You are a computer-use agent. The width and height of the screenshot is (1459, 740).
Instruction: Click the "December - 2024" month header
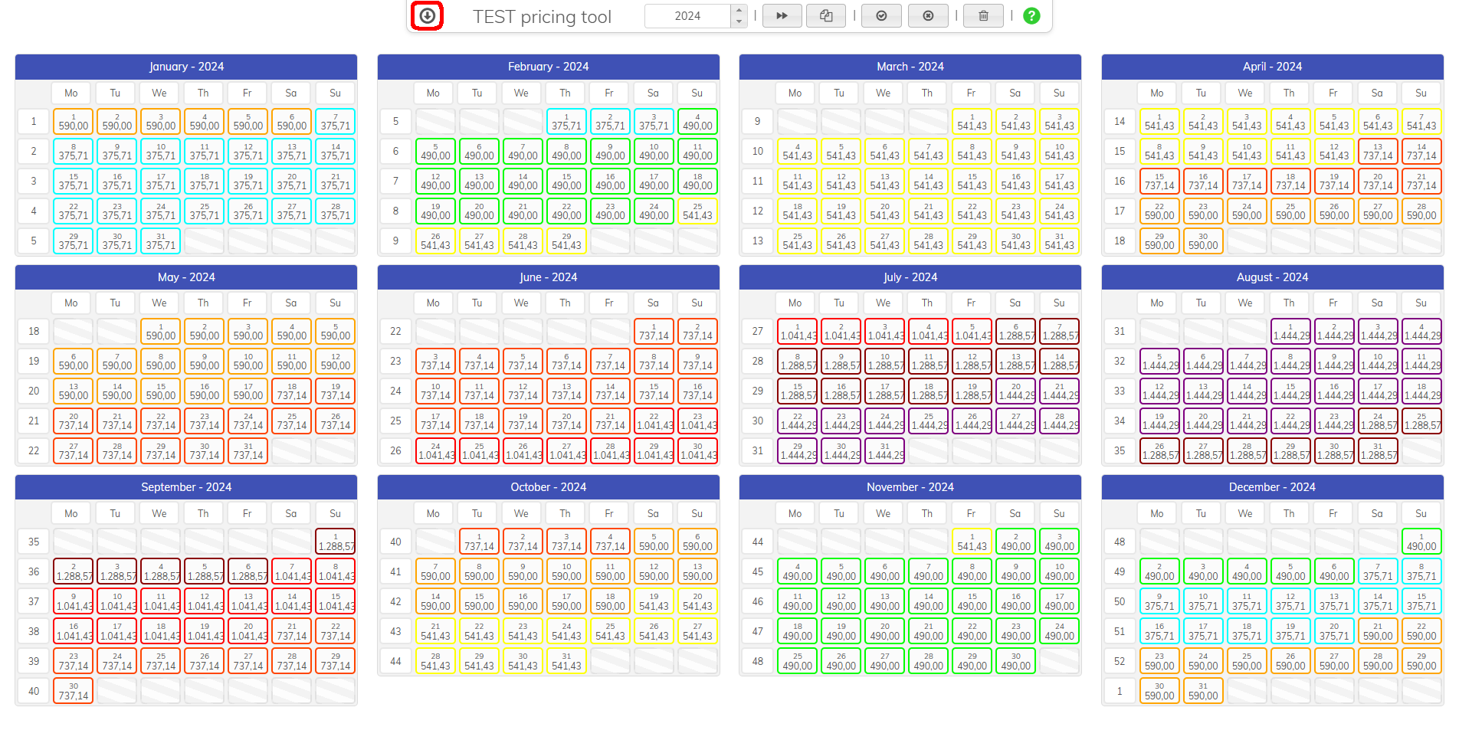[x=1271, y=487]
